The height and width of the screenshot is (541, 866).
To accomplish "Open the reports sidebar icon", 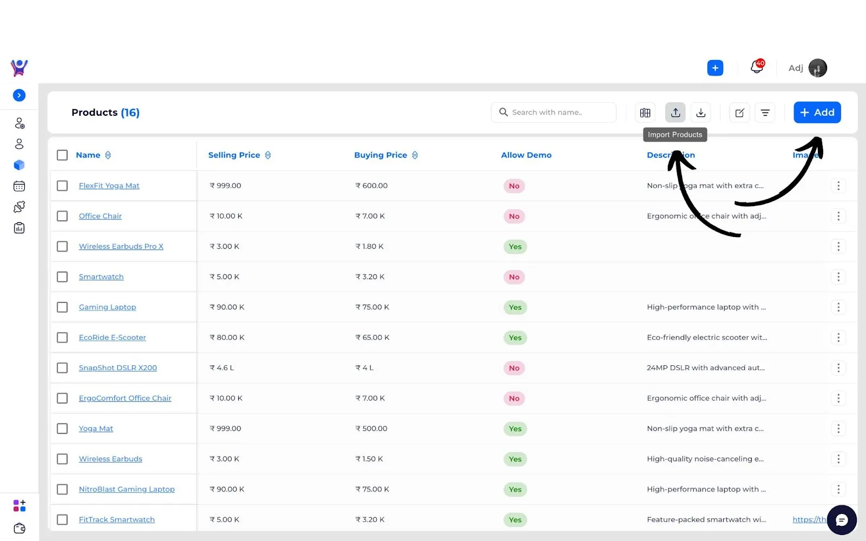I will (19, 228).
